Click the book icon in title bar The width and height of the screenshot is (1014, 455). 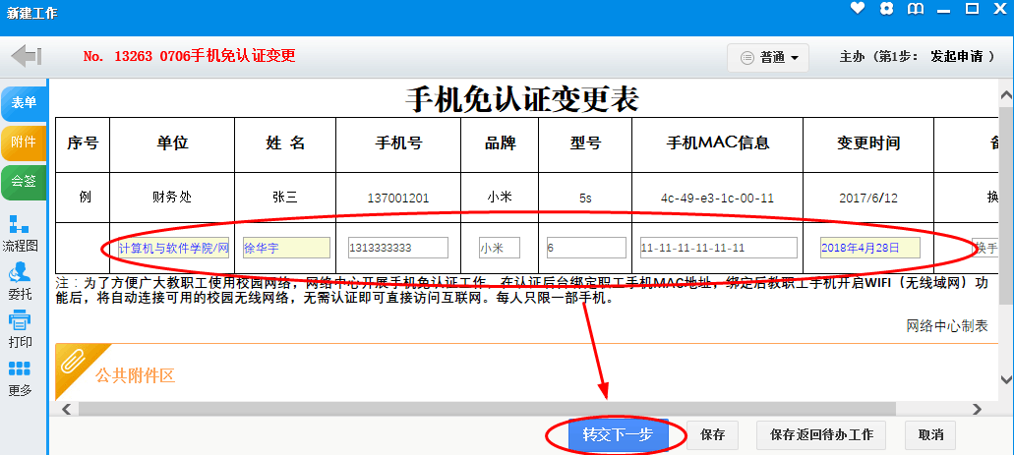tap(916, 9)
